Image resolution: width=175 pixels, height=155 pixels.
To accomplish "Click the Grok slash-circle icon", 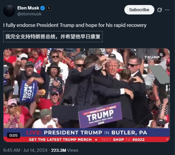I will click(159, 10).
